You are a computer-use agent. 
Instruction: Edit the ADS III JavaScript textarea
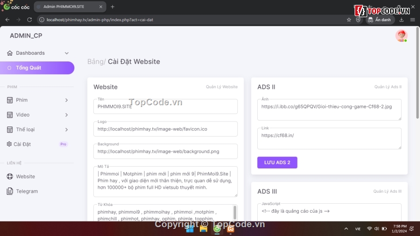(x=329, y=213)
